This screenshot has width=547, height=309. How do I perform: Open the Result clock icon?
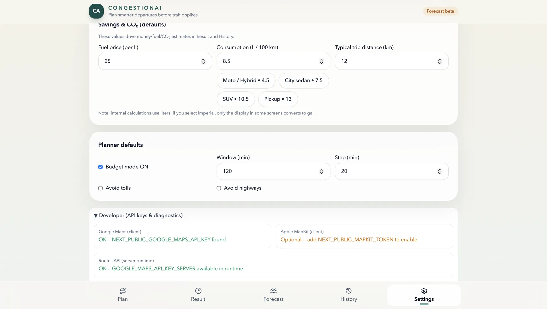pos(198,290)
